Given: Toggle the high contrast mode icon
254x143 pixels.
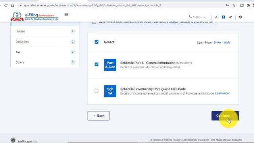Looking at the screenshot, I should pos(241,17).
